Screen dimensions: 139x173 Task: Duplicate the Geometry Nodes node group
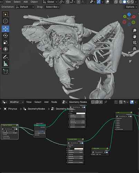[x=97, y=102]
